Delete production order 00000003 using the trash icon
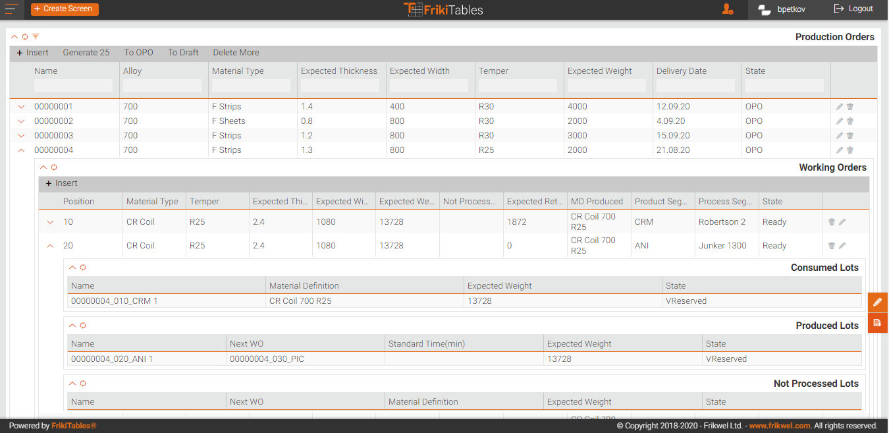The width and height of the screenshot is (889, 433). pyautogui.click(x=850, y=136)
